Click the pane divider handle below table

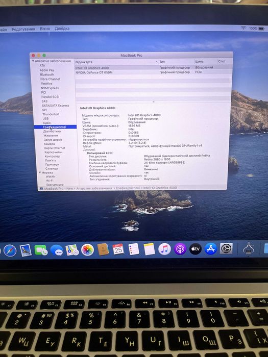tap(154, 102)
